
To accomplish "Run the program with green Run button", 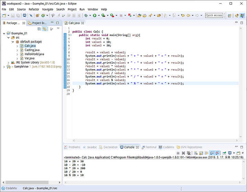I will [95, 15].
